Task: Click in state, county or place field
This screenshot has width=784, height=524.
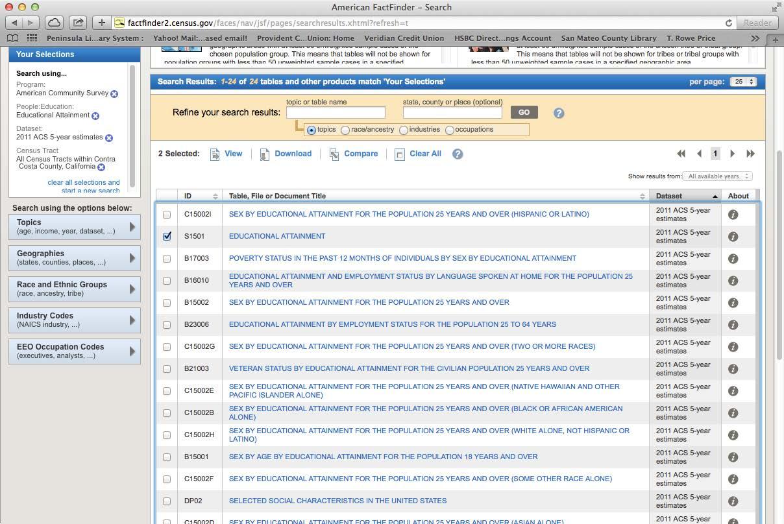Action: click(452, 113)
